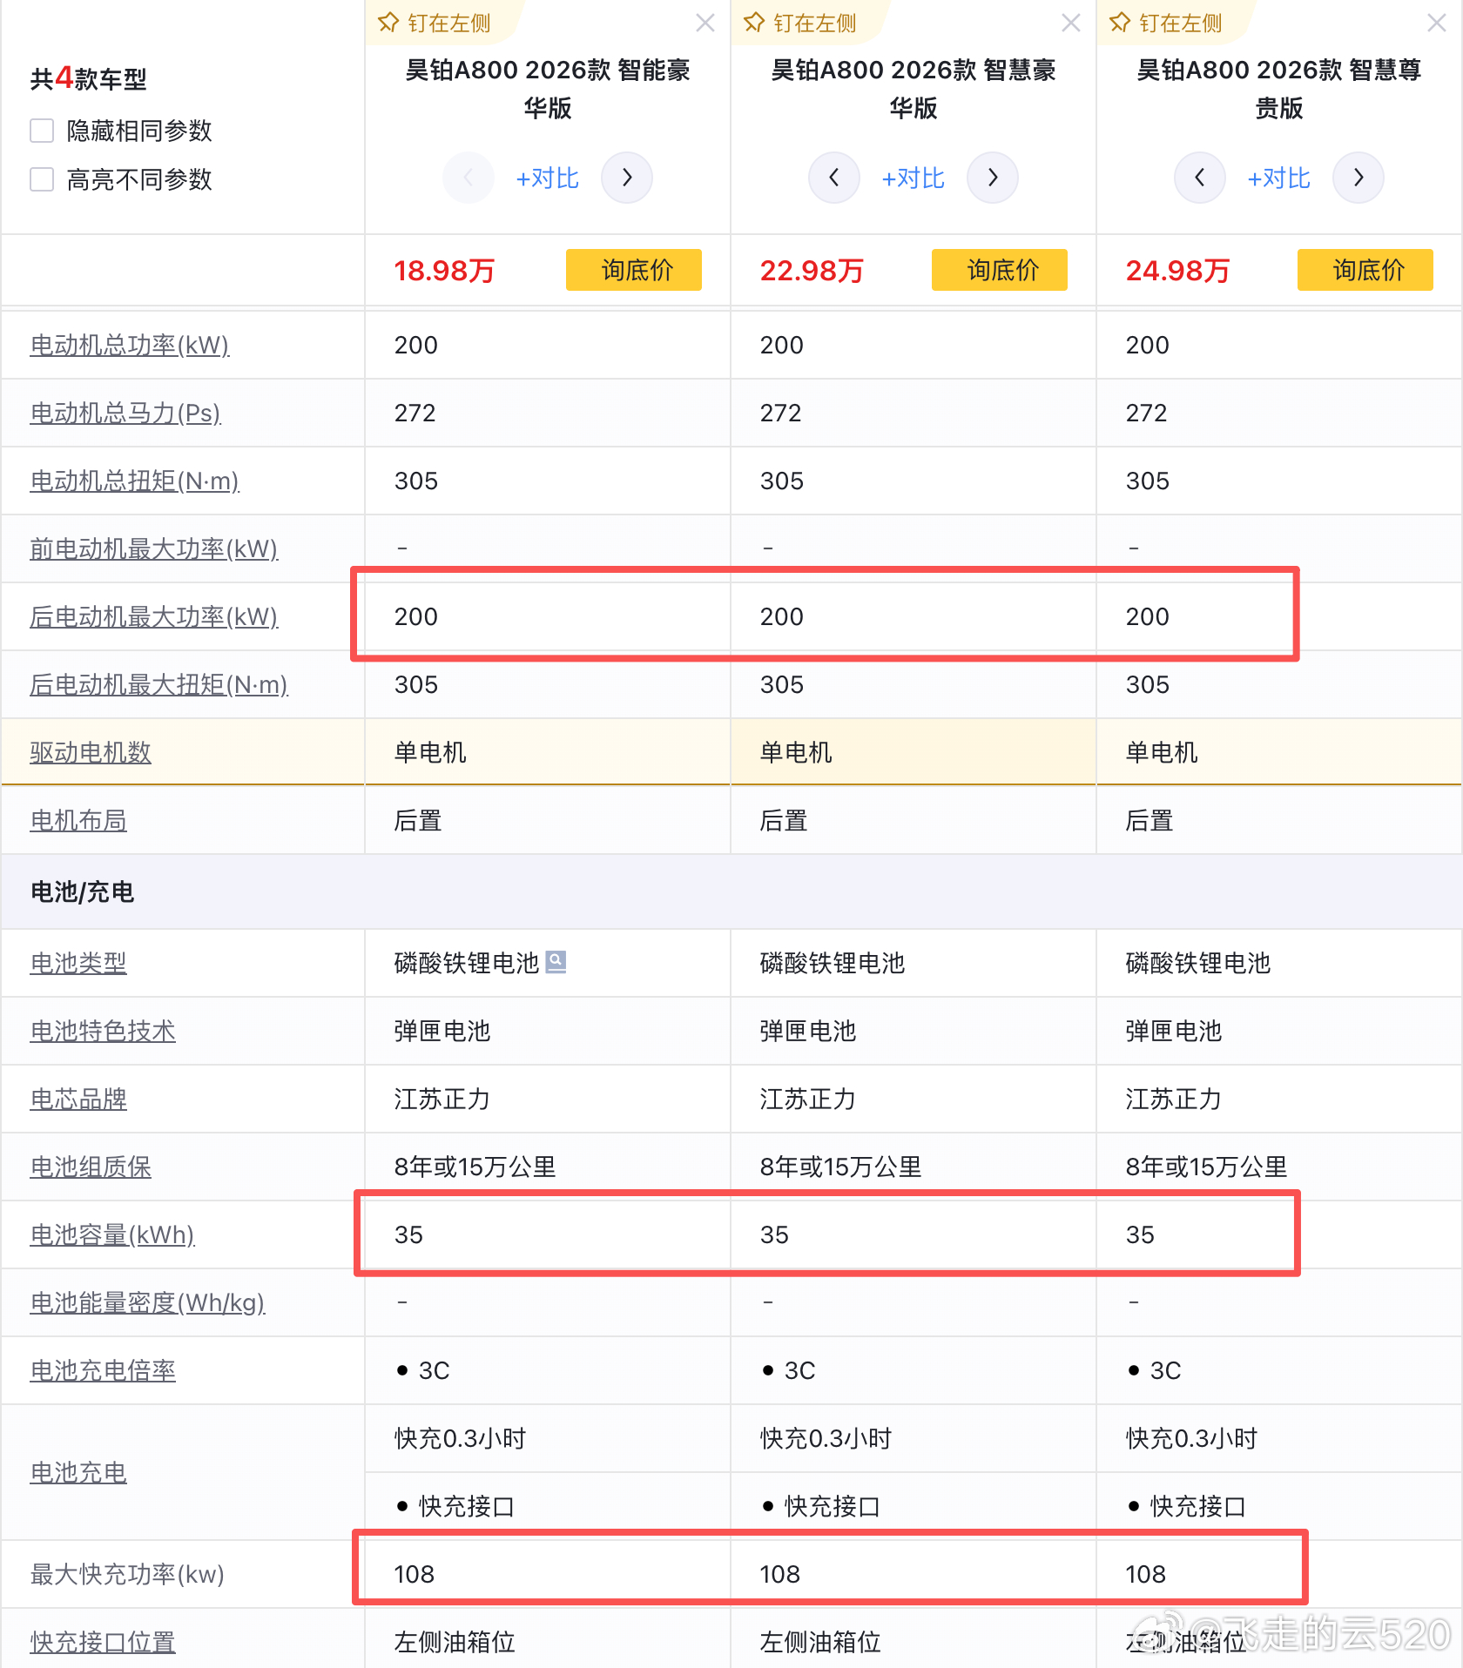Screen dimensions: 1463x1668
Task: Open 电池容量(kWh) parameter link
Action: click(112, 1235)
